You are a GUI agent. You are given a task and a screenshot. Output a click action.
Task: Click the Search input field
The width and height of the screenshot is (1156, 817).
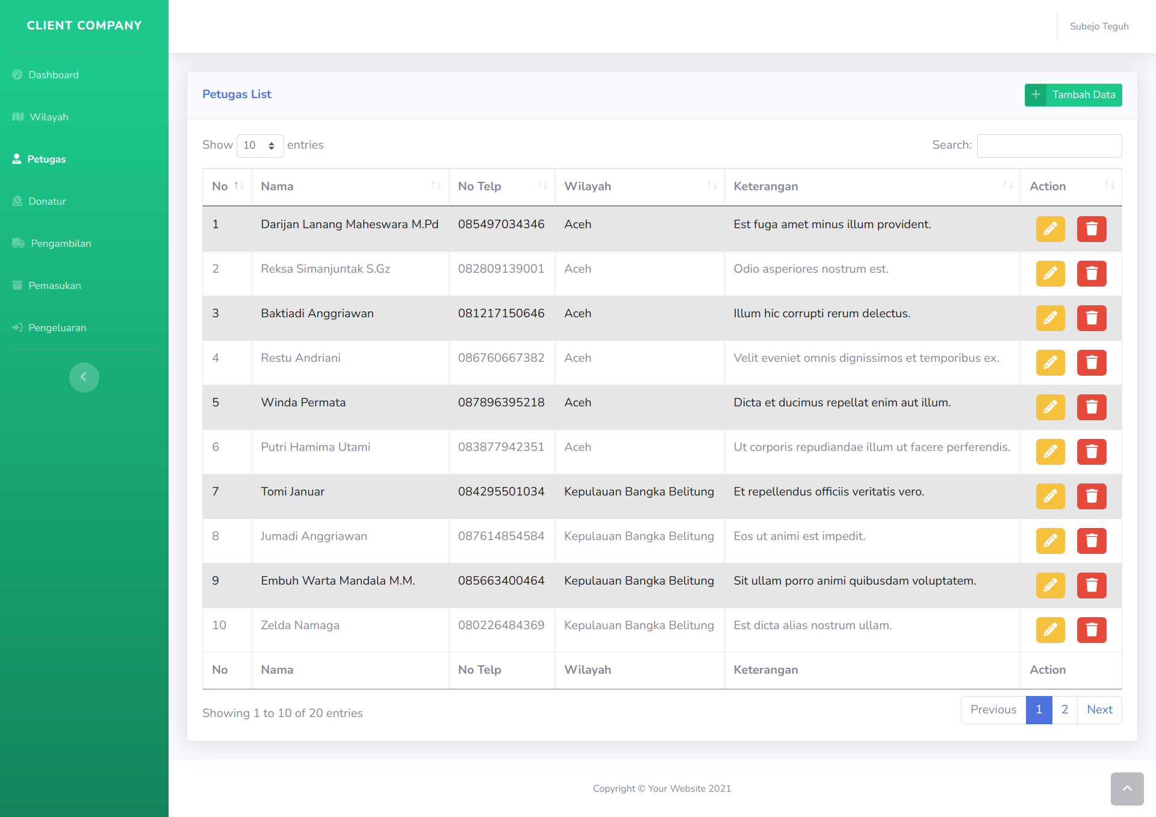pos(1049,146)
